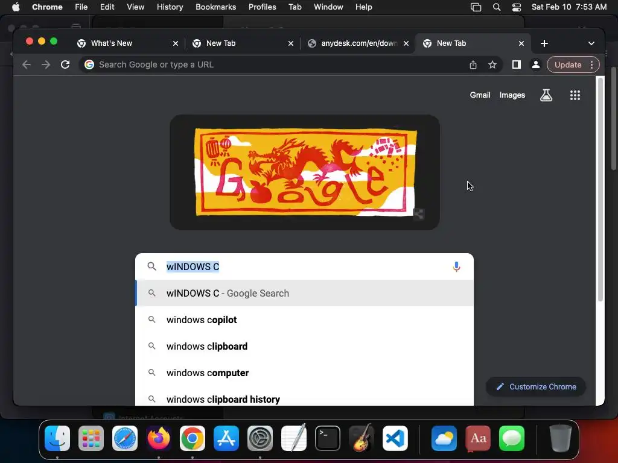The height and width of the screenshot is (463, 618).
Task: Close the What's New tab
Action: coord(176,43)
